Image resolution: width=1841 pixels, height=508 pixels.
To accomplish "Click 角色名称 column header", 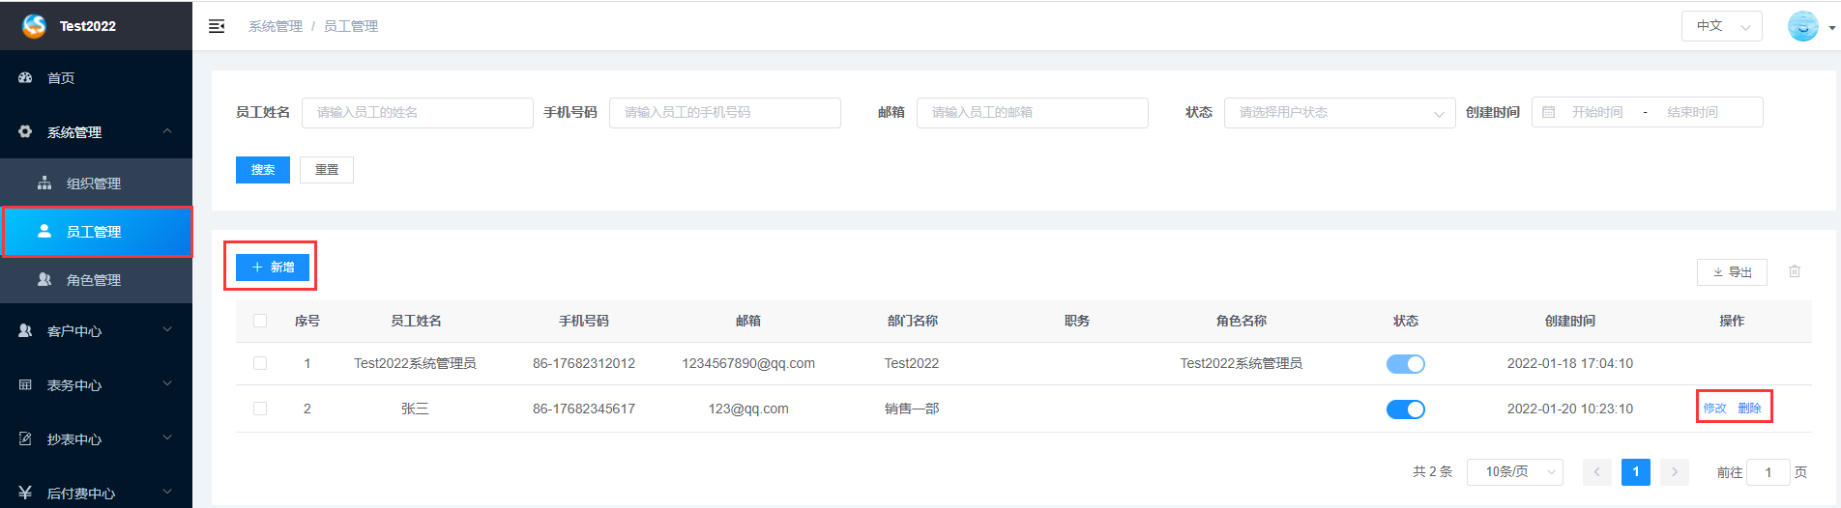I will (x=1242, y=321).
